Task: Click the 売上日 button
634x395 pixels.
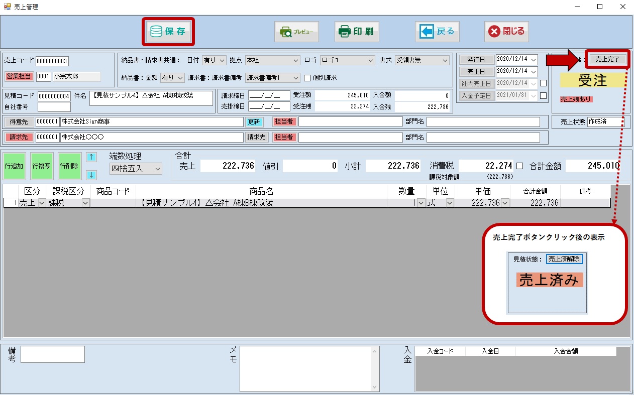Action: click(476, 72)
